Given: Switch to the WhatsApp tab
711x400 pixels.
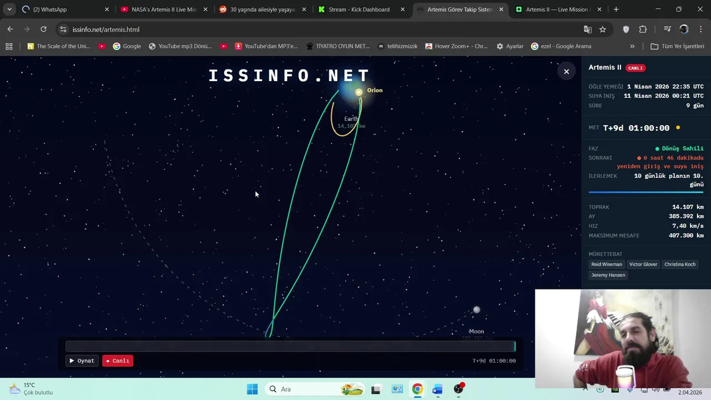Looking at the screenshot, I should click(x=65, y=9).
